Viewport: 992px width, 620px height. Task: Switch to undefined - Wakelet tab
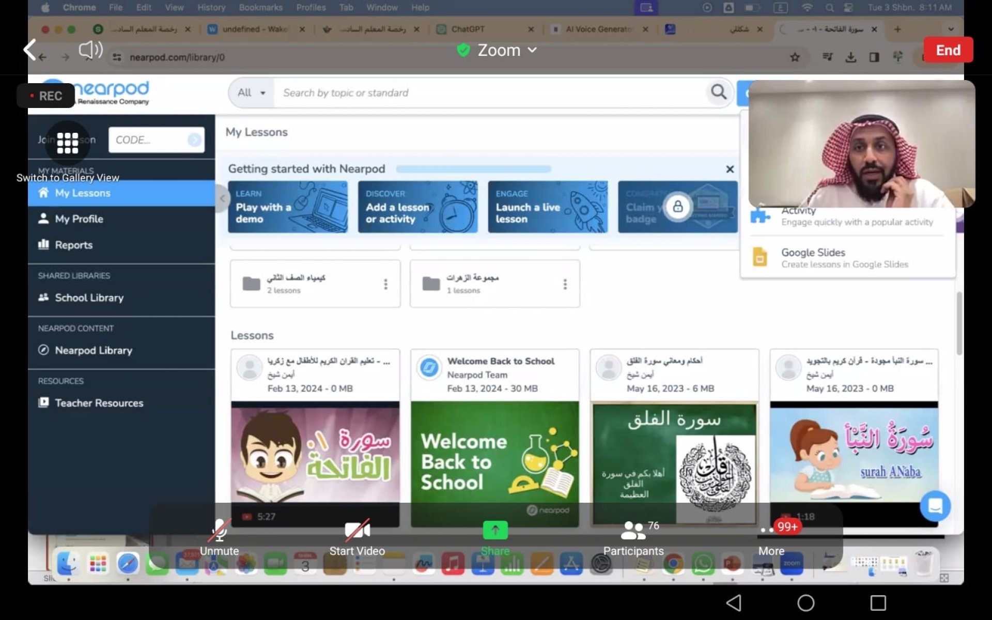(256, 29)
